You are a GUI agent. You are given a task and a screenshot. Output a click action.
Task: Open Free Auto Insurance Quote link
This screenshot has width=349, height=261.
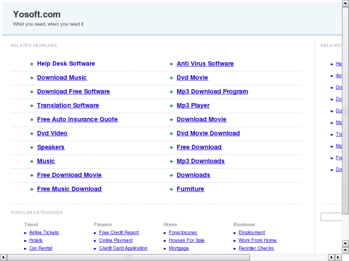point(77,119)
